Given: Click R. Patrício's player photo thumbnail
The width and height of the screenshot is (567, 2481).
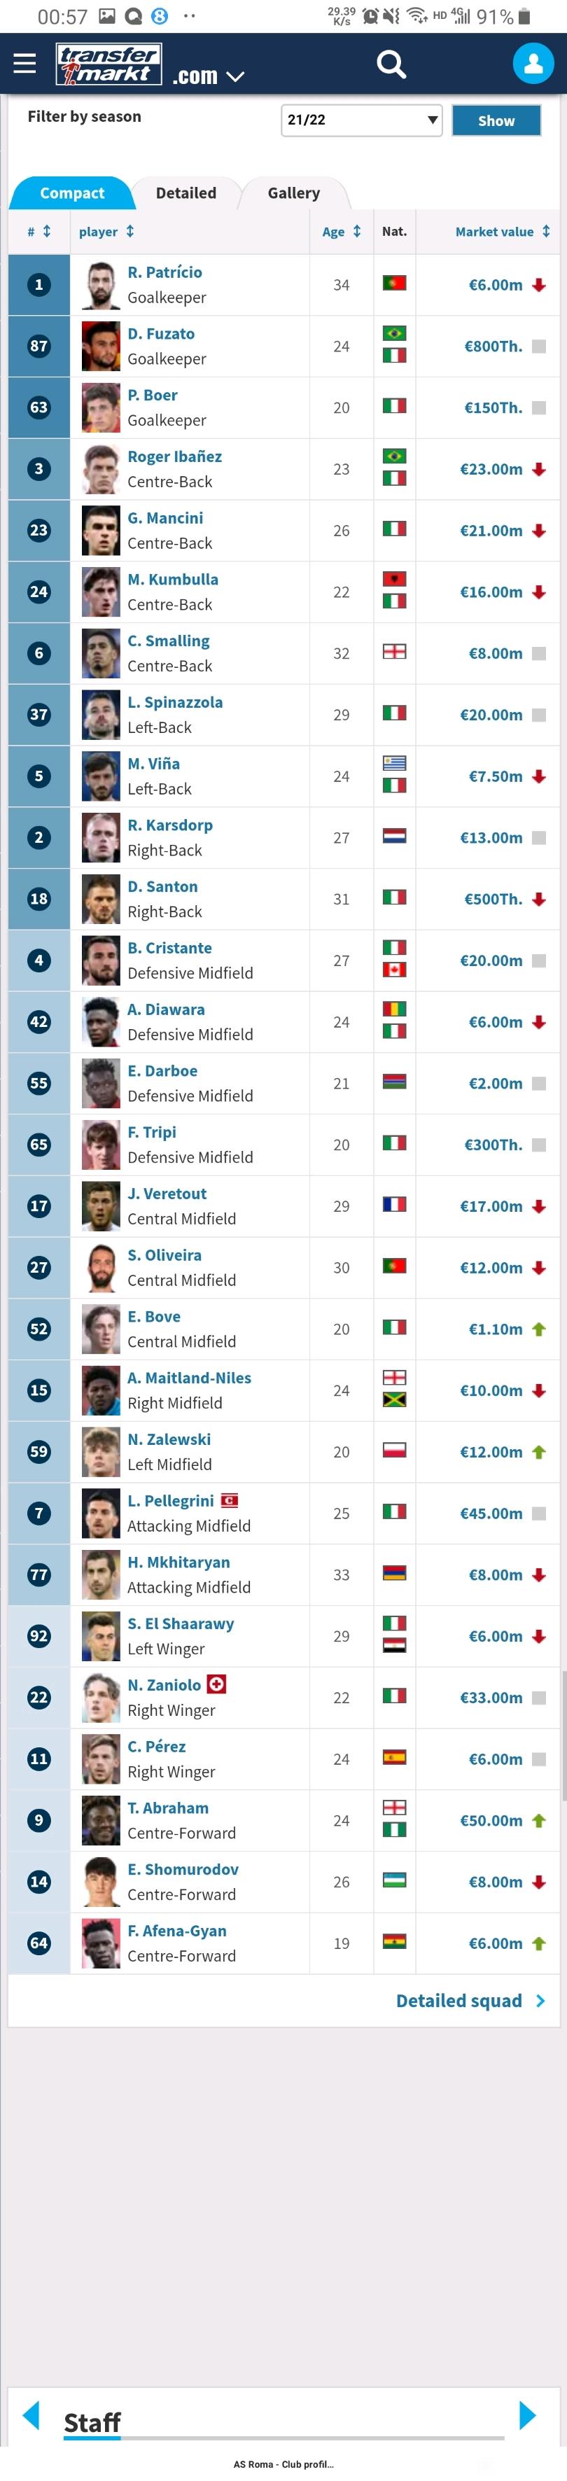Looking at the screenshot, I should (100, 284).
